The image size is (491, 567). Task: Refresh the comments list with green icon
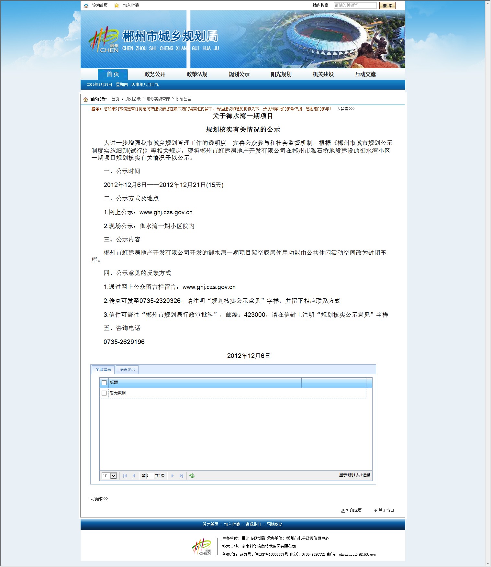tap(192, 476)
